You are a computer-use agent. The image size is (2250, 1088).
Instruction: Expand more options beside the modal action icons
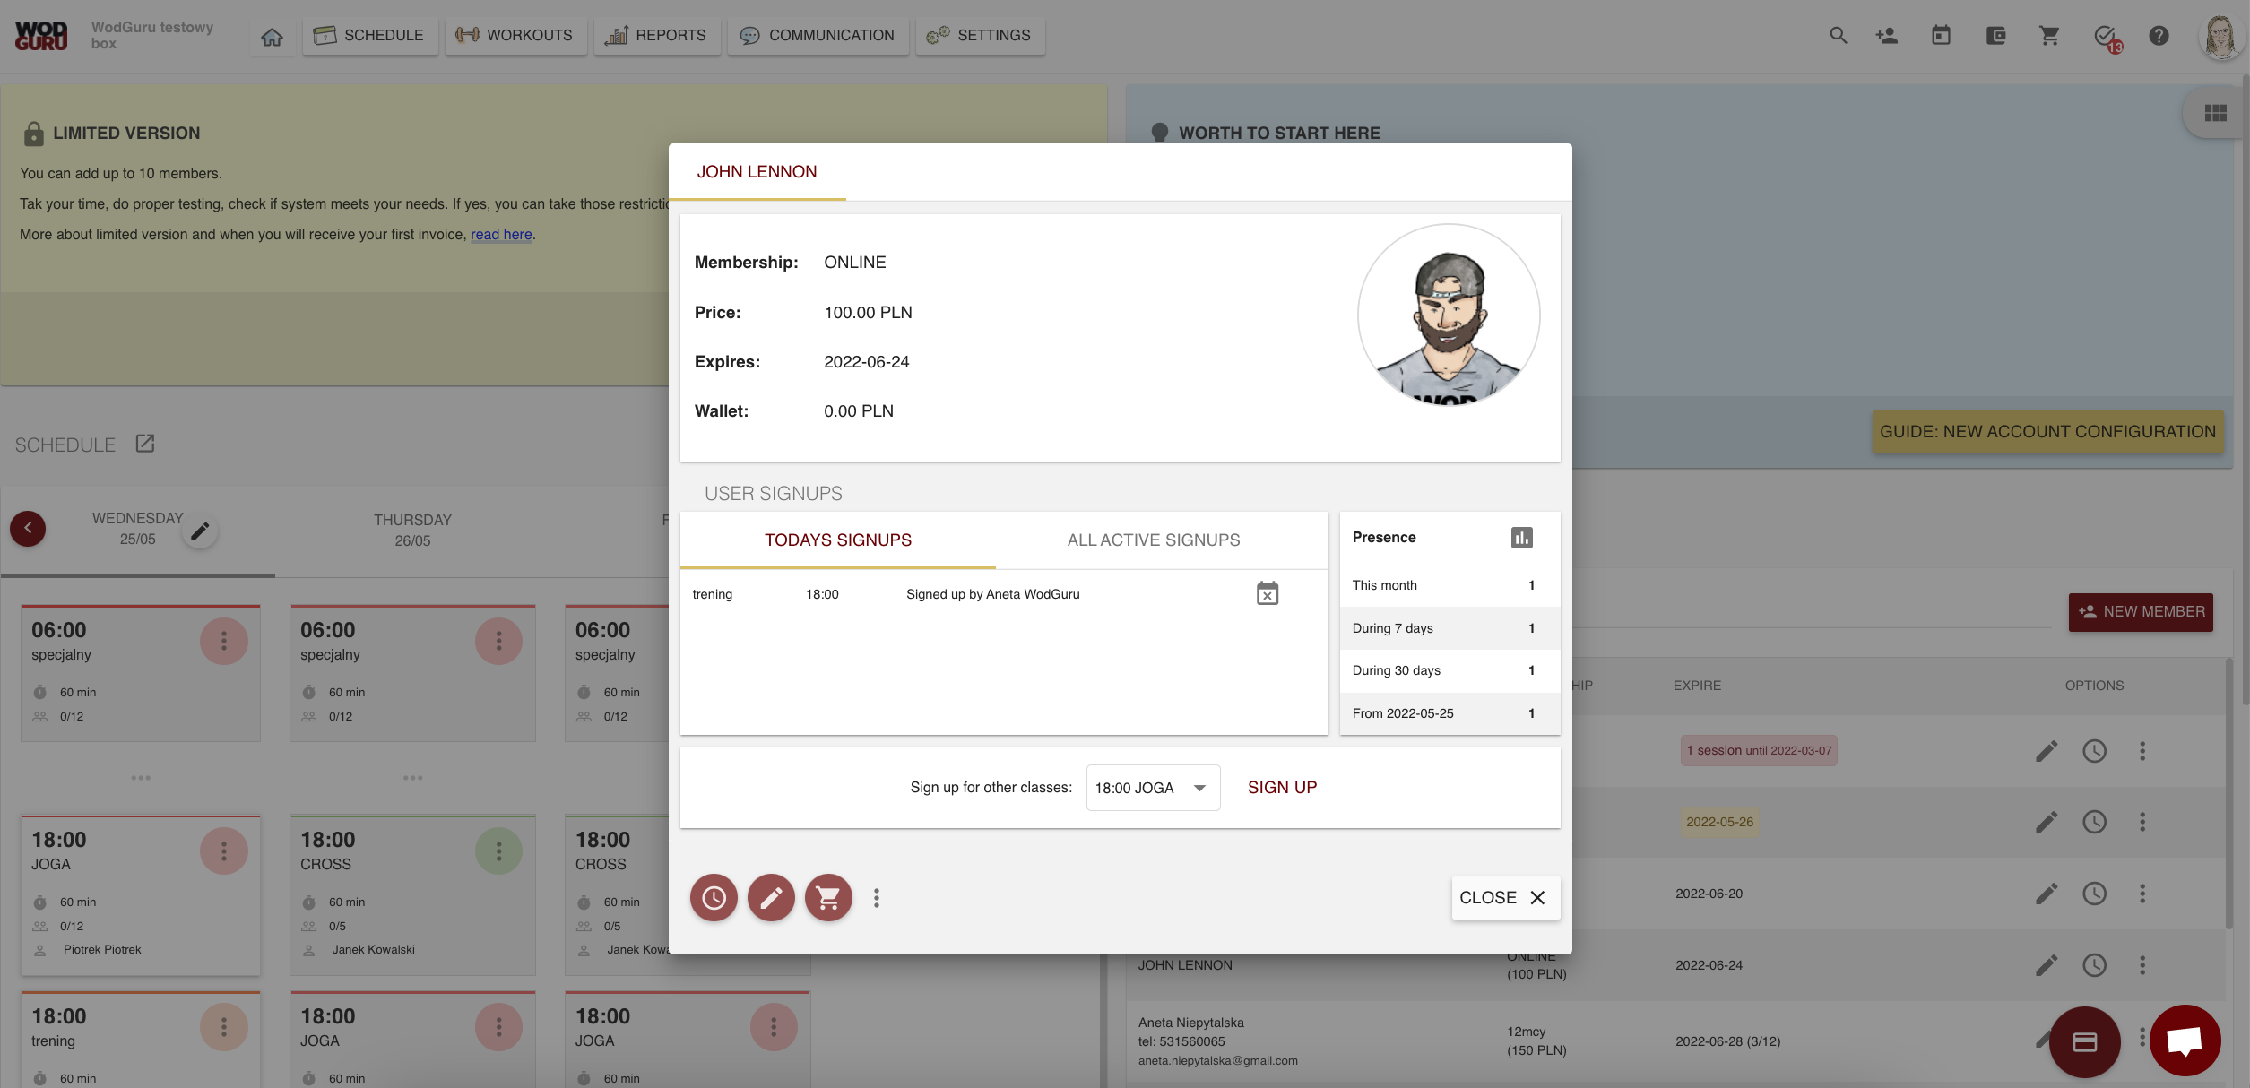click(x=876, y=897)
